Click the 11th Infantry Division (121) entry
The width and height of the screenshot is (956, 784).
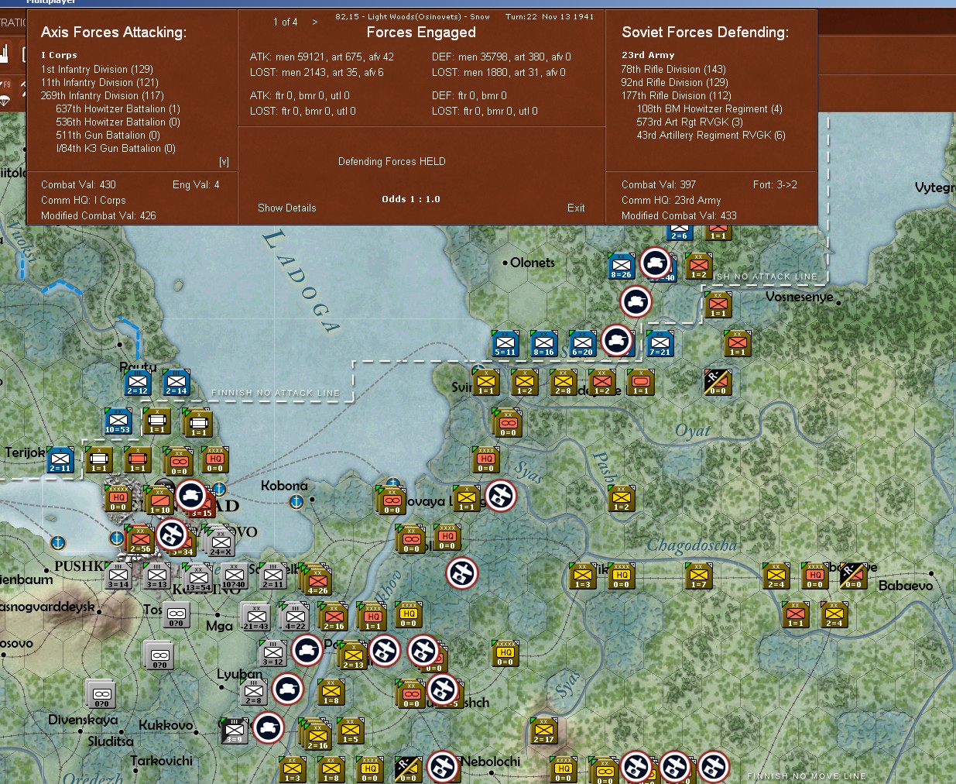click(99, 82)
